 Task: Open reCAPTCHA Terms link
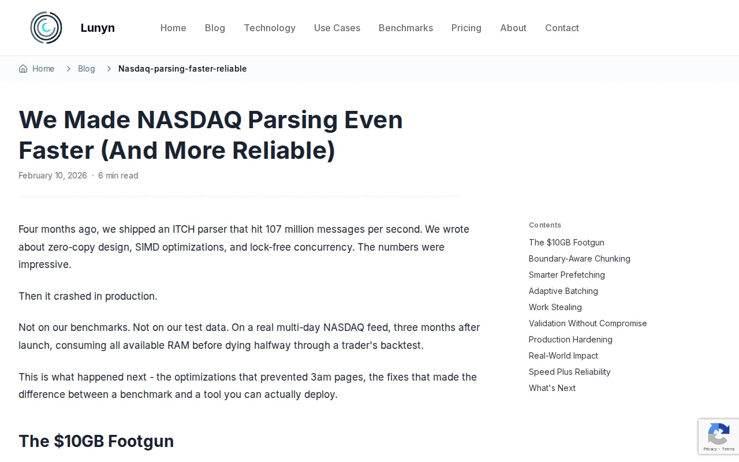pos(729,449)
